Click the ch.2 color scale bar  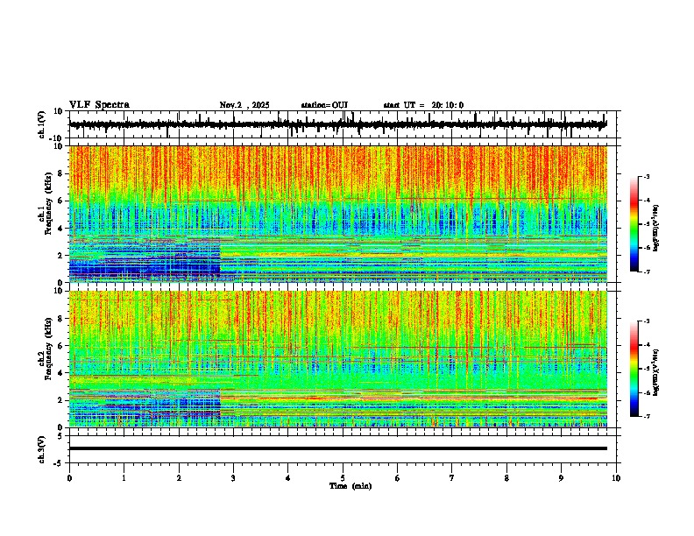[634, 369]
